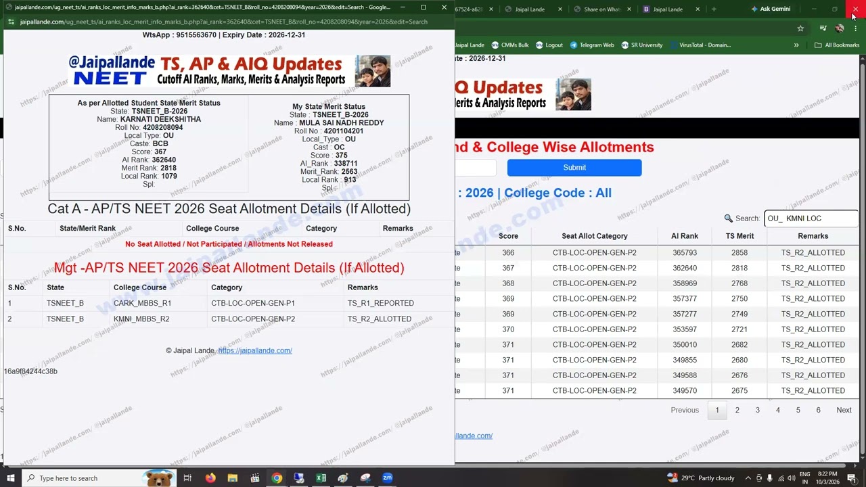Image resolution: width=866 pixels, height=487 pixels.
Task: Go to page 5 of allotments table
Action: click(x=798, y=410)
